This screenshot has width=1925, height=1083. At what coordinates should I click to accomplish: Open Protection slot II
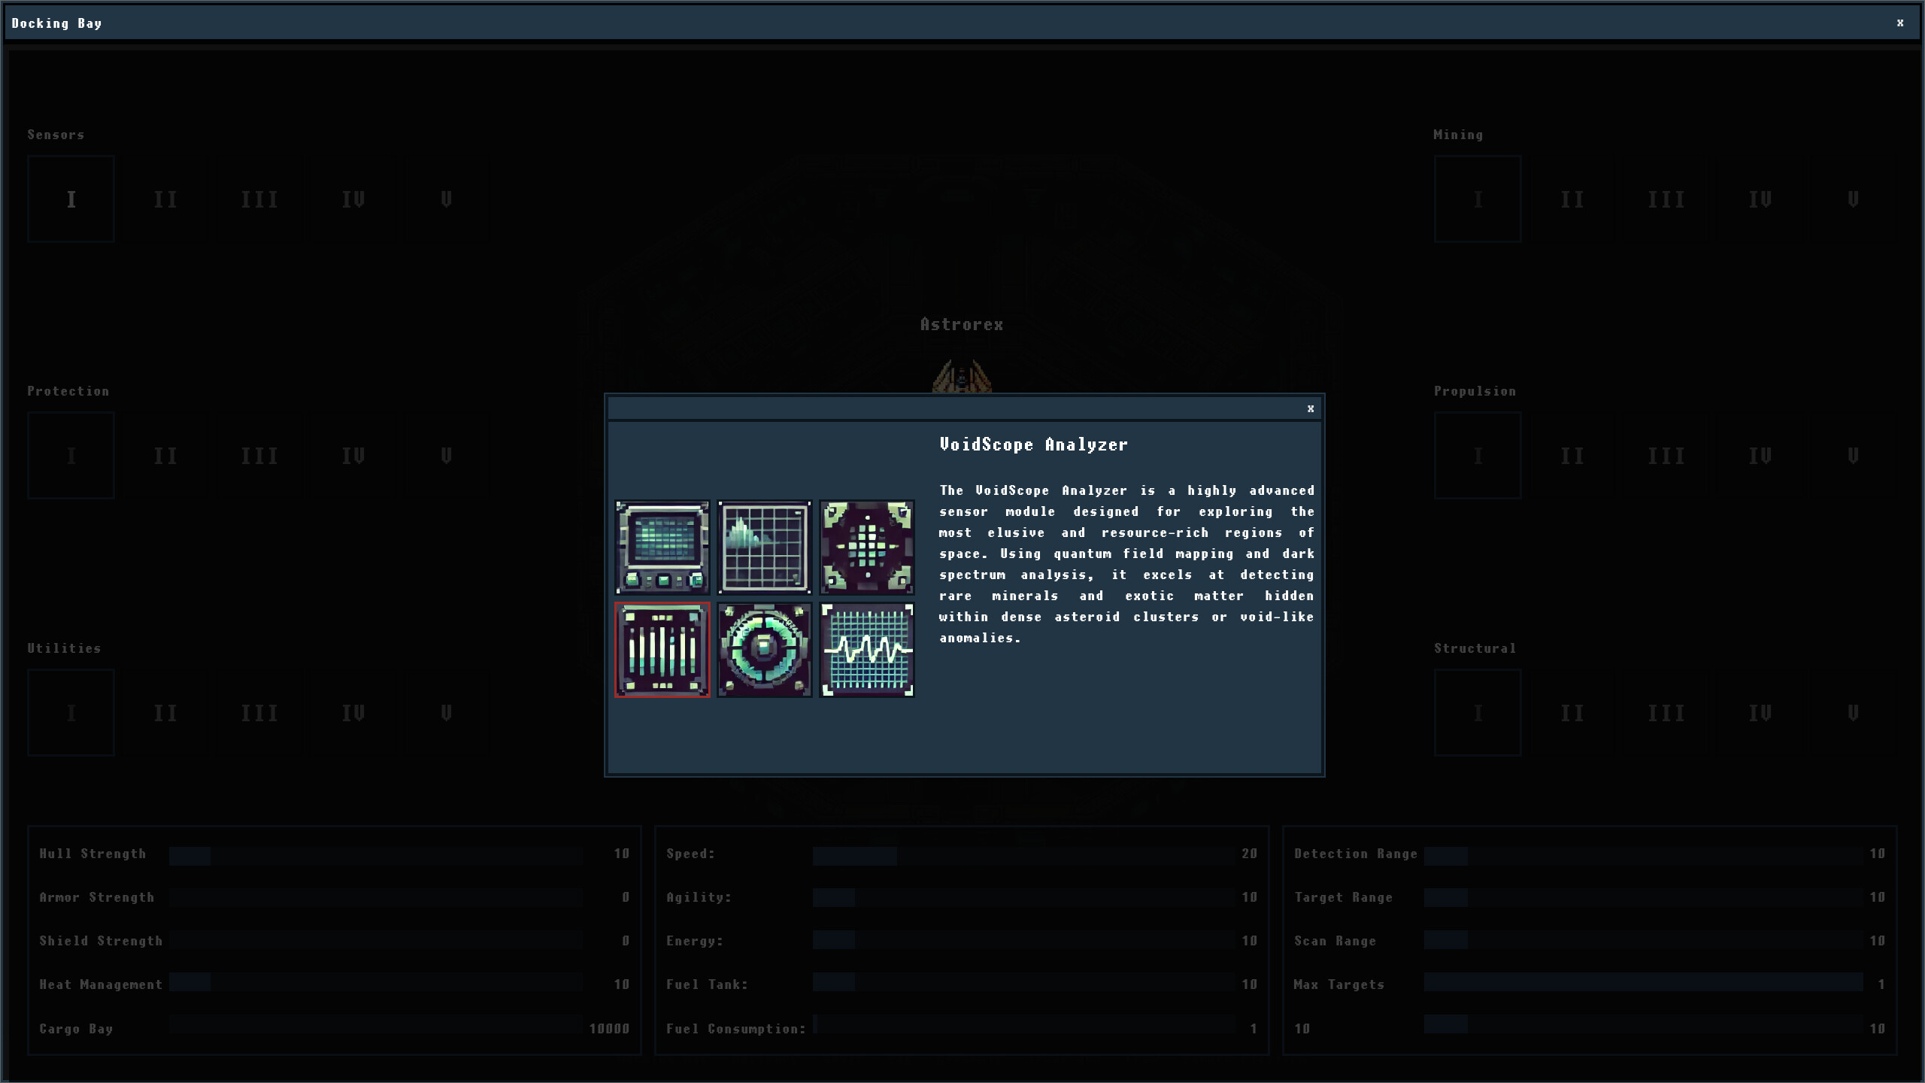tap(165, 455)
